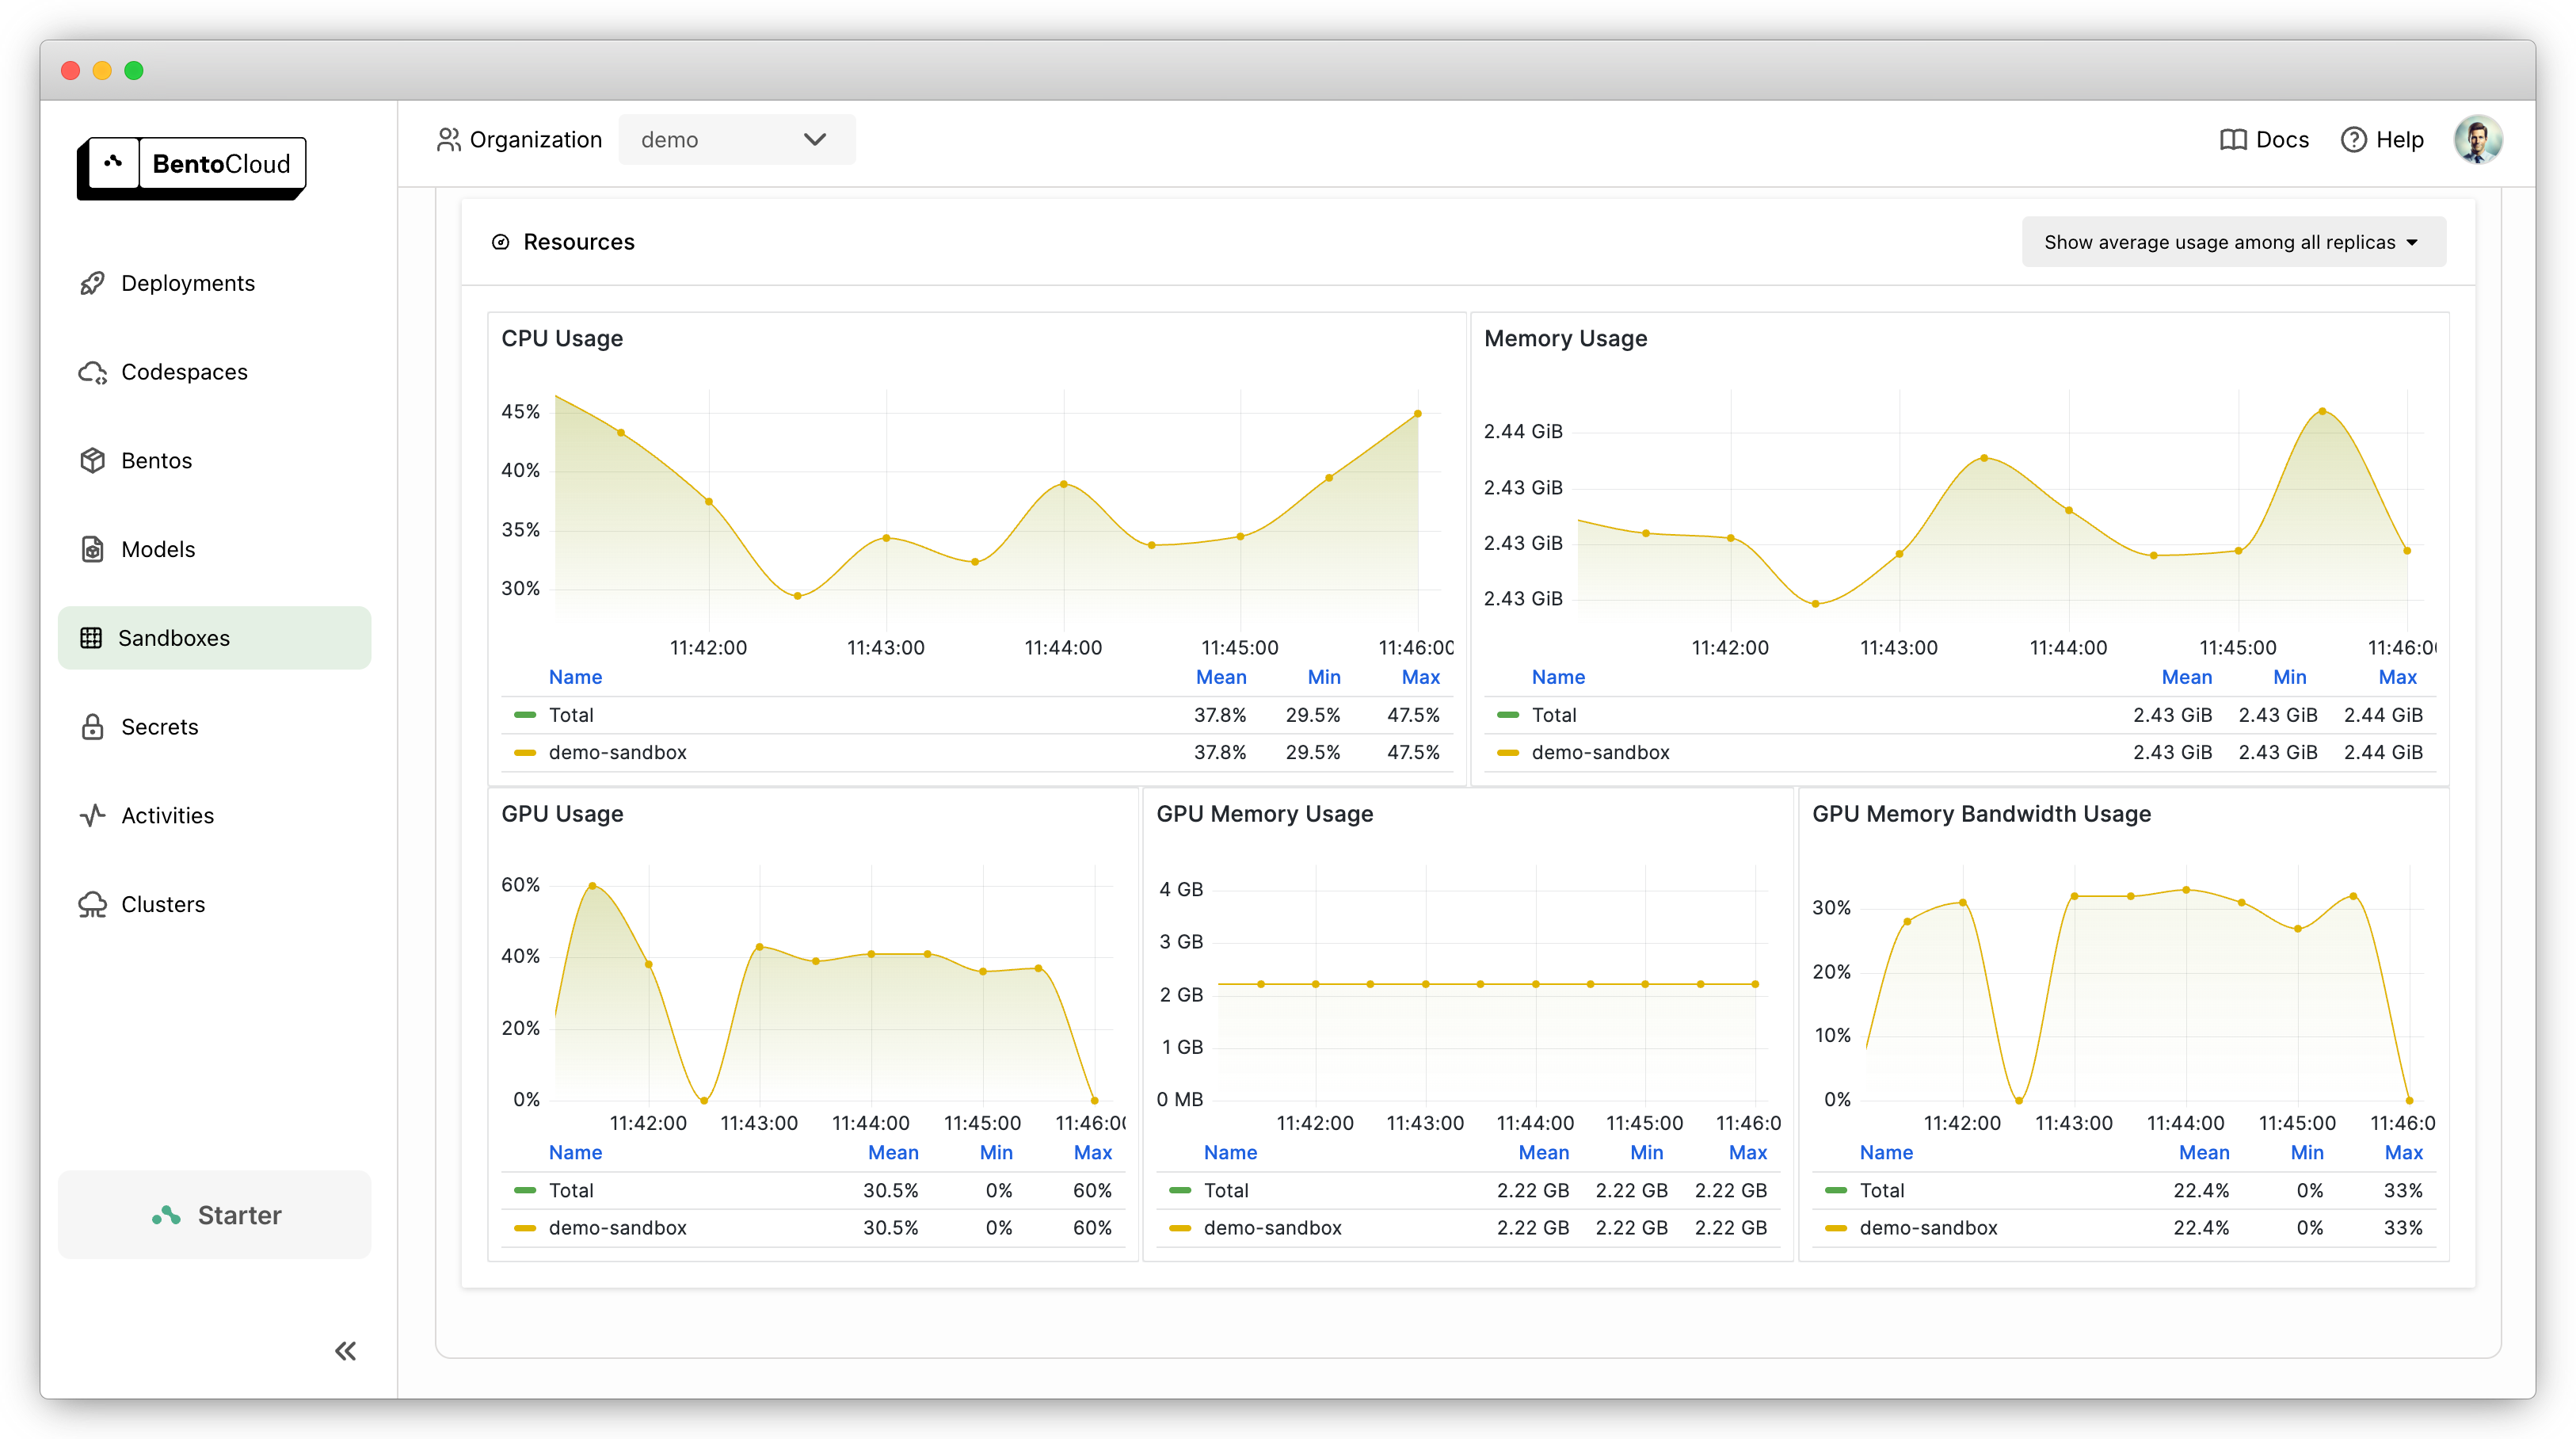The image size is (2576, 1439).
Task: Click the Secrets lock icon
Action: (x=92, y=727)
